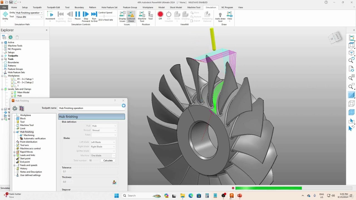Click the wireframe box view icon
Screen dimensions: 356x200
(352, 45)
